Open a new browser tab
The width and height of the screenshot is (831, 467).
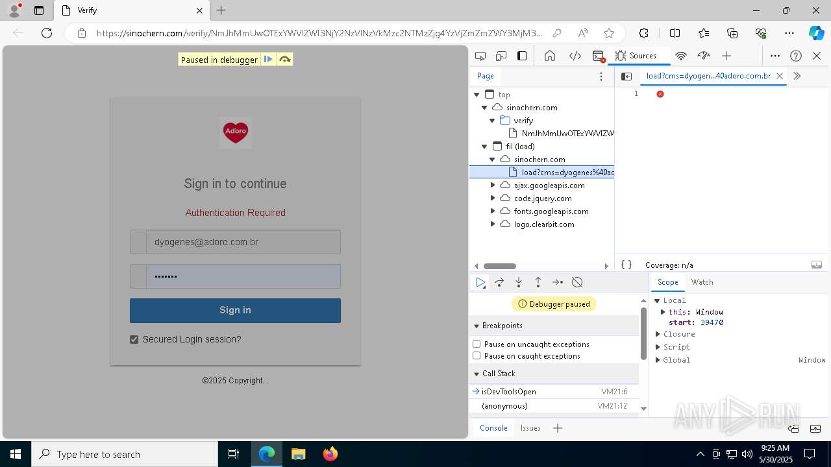[x=221, y=10]
